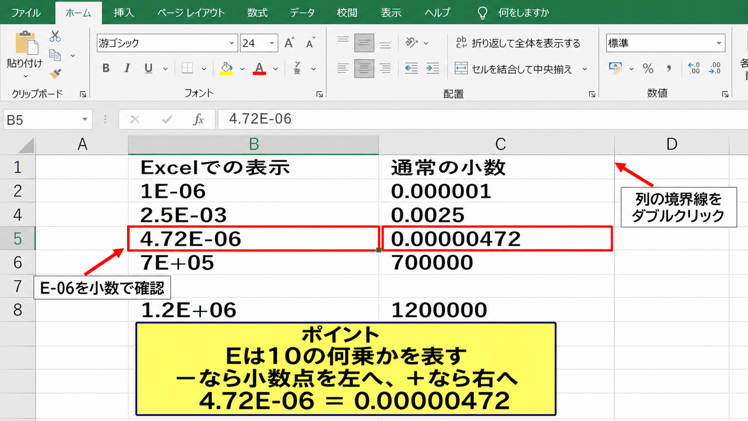This screenshot has width=748, height=421.
Task: Apply comma style
Action: (669, 68)
